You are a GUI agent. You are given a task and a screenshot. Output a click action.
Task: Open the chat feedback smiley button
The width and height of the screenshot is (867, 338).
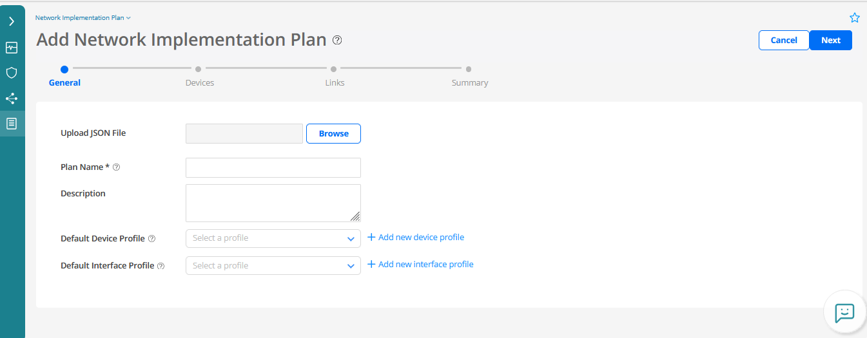[x=844, y=313]
